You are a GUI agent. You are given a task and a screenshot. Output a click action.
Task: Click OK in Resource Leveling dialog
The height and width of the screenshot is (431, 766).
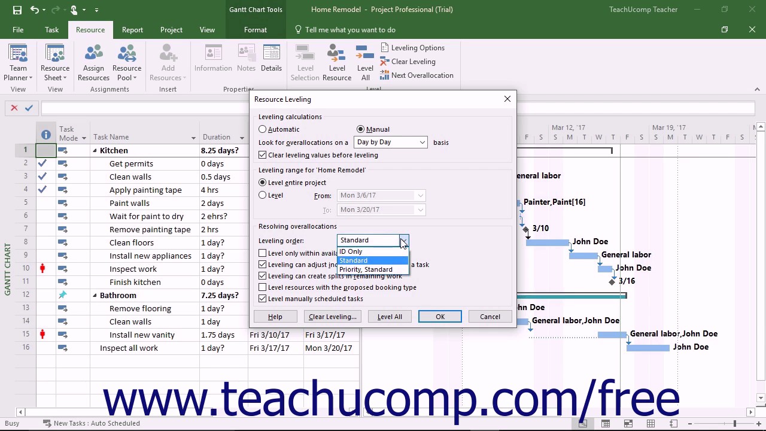[440, 317]
